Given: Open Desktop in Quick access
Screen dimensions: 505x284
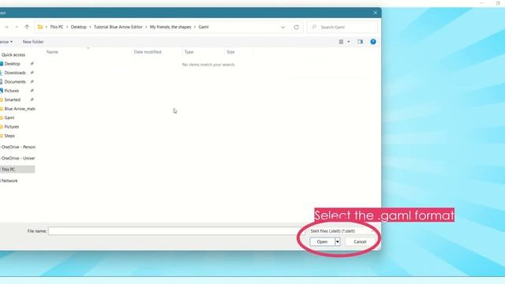Looking at the screenshot, I should click(x=13, y=64).
